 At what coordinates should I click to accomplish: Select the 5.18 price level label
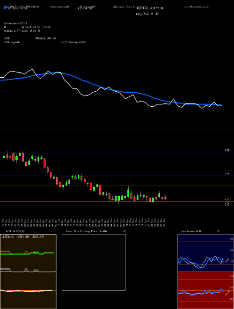pos(227,174)
